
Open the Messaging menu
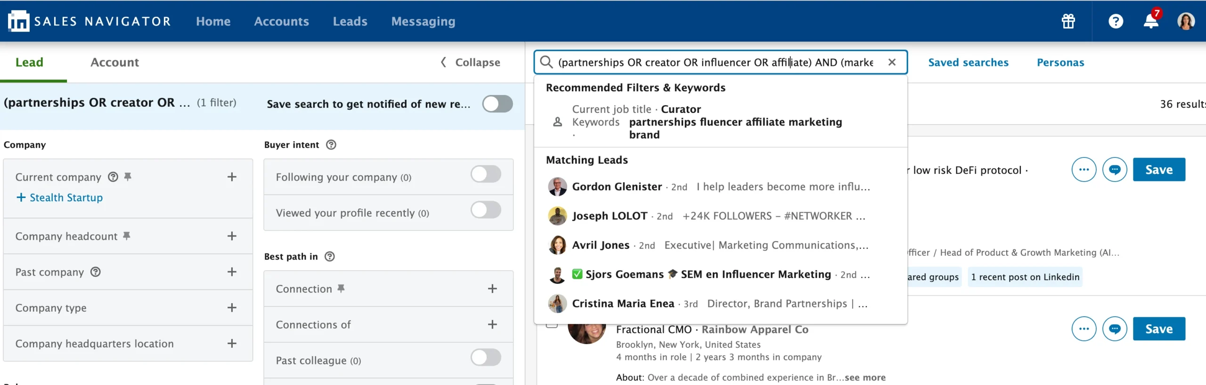point(424,21)
